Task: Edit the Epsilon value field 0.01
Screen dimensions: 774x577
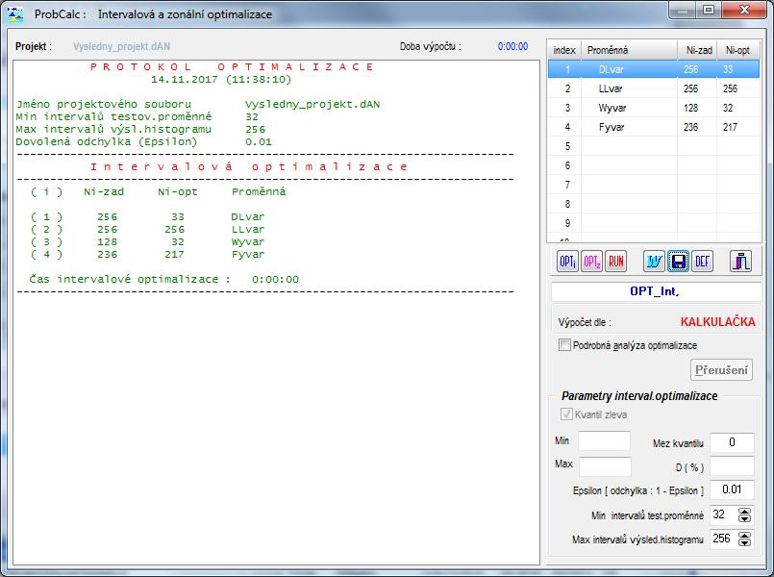Action: click(732, 489)
